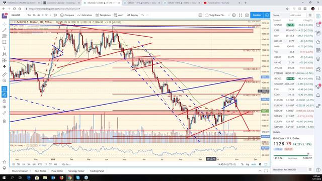Lock all drawing tools
The width and height of the screenshot is (322, 181).
pyautogui.click(x=5, y=101)
